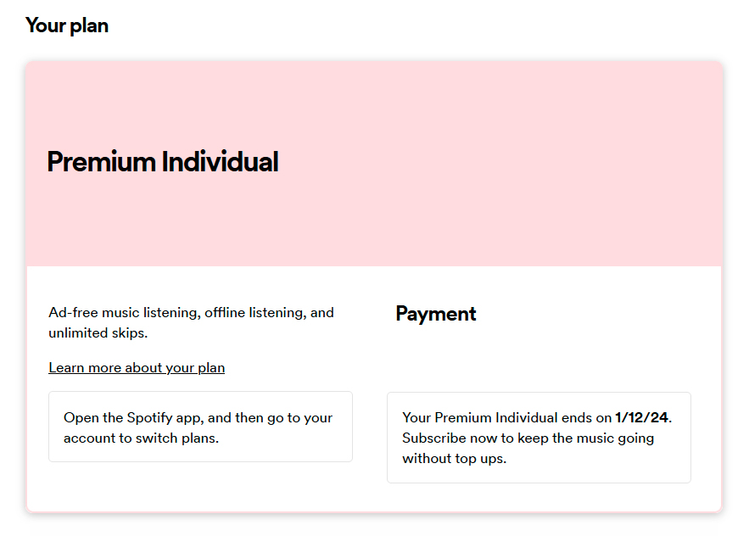749x536 pixels.
Task: Click the Open the Spotify app info box
Action: coord(201,427)
